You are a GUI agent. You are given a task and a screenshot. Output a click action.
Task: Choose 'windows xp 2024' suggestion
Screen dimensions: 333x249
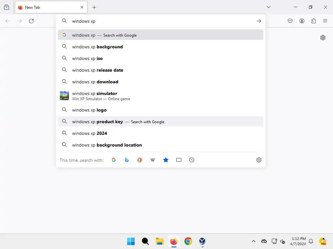pyautogui.click(x=161, y=133)
